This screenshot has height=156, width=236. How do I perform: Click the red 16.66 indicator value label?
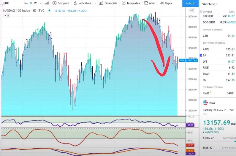point(190,145)
